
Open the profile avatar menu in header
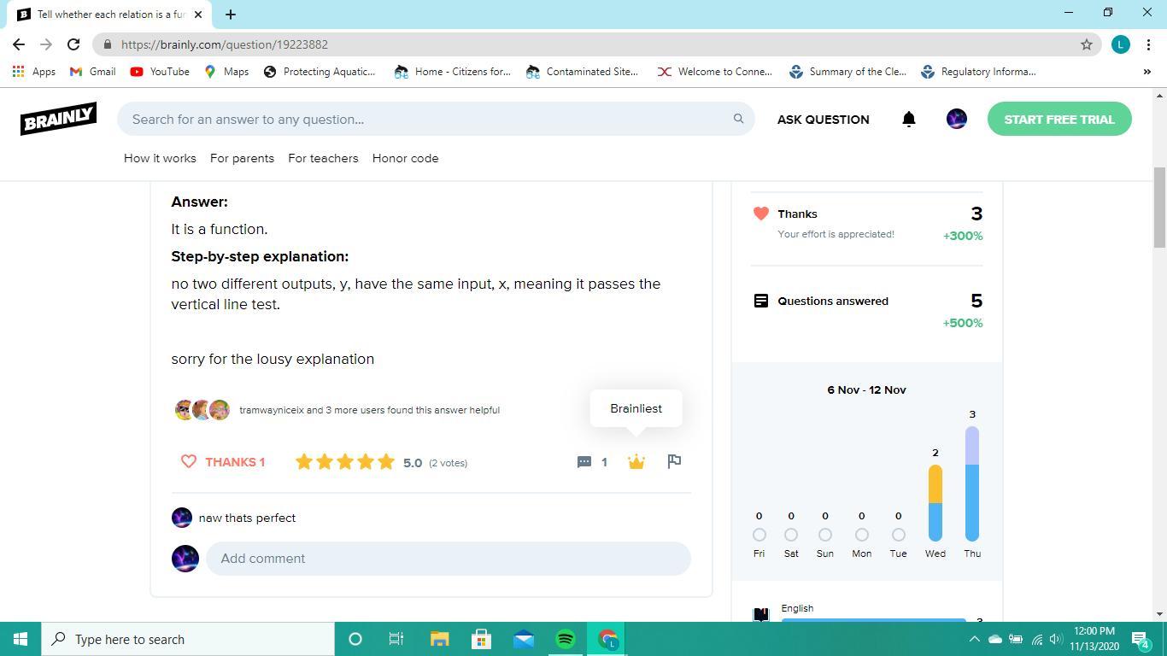[957, 119]
